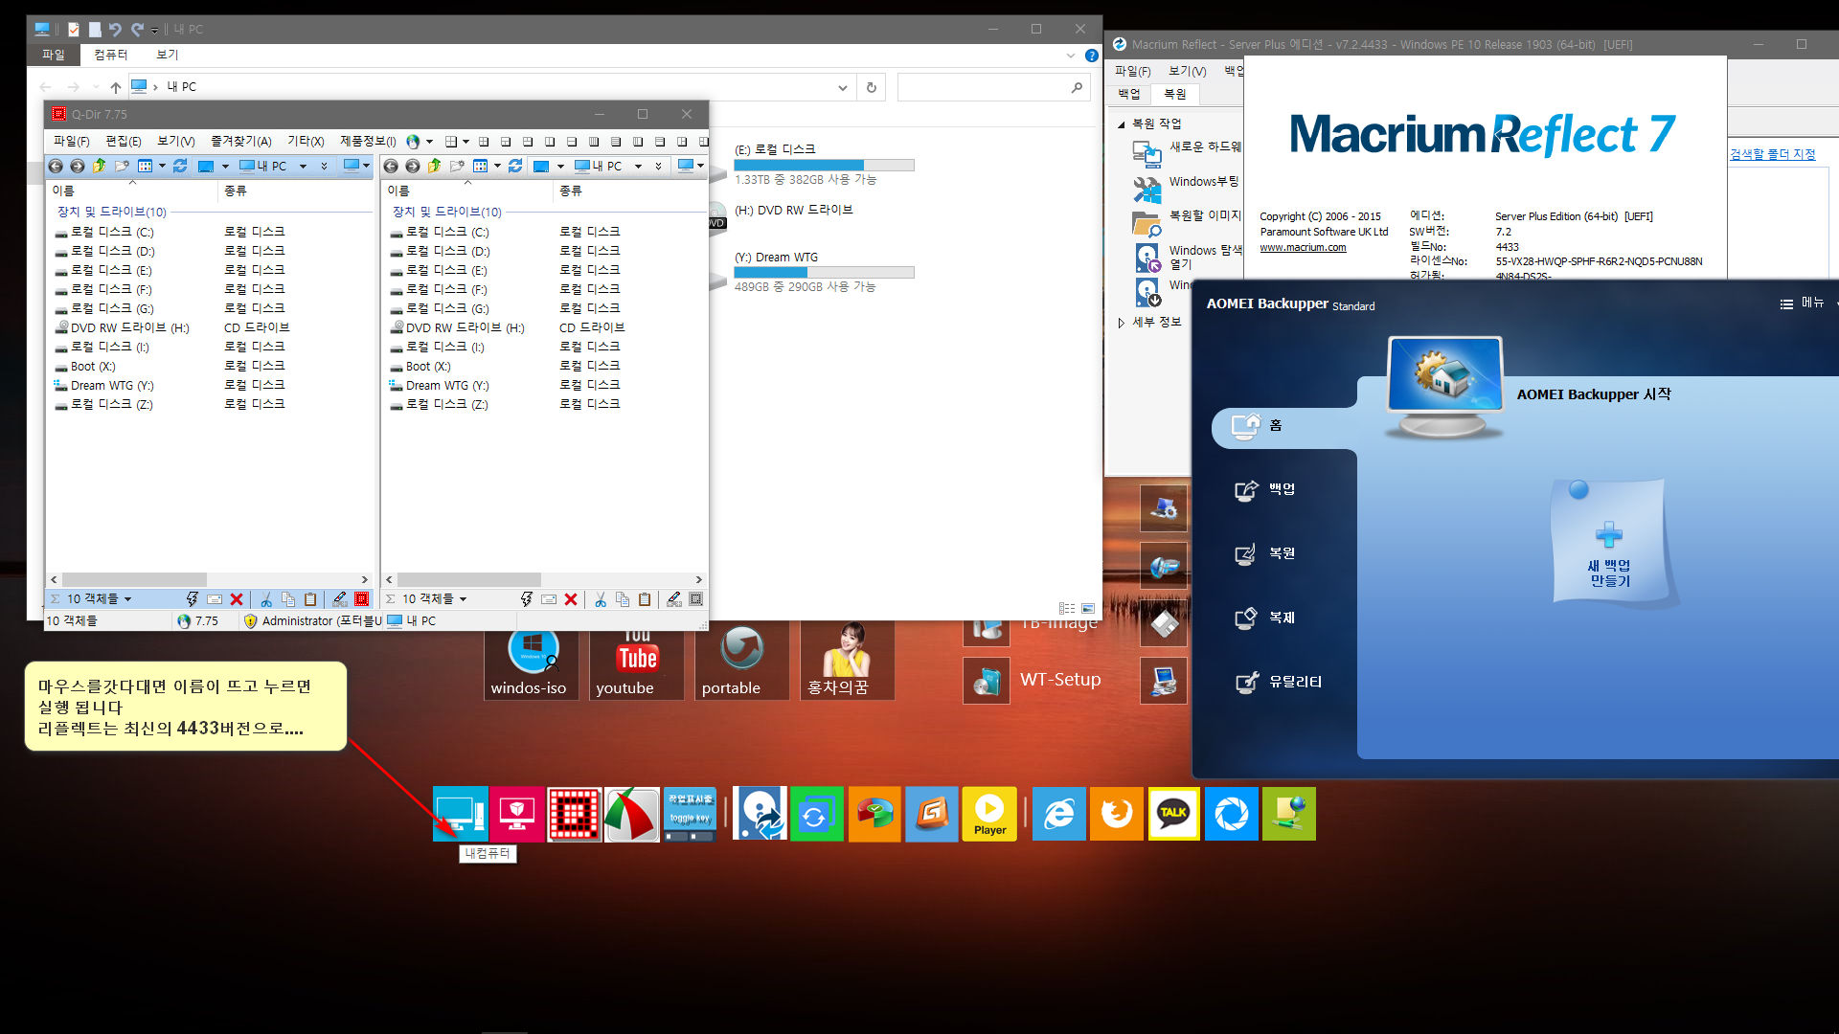
Task: Open 복제 in AOMEI sidebar
Action: (1282, 618)
